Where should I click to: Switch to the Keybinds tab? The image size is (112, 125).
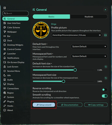tap(89, 17)
